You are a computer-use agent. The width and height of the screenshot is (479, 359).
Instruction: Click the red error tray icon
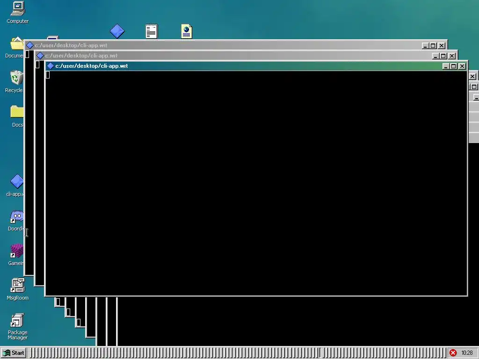pos(453,353)
